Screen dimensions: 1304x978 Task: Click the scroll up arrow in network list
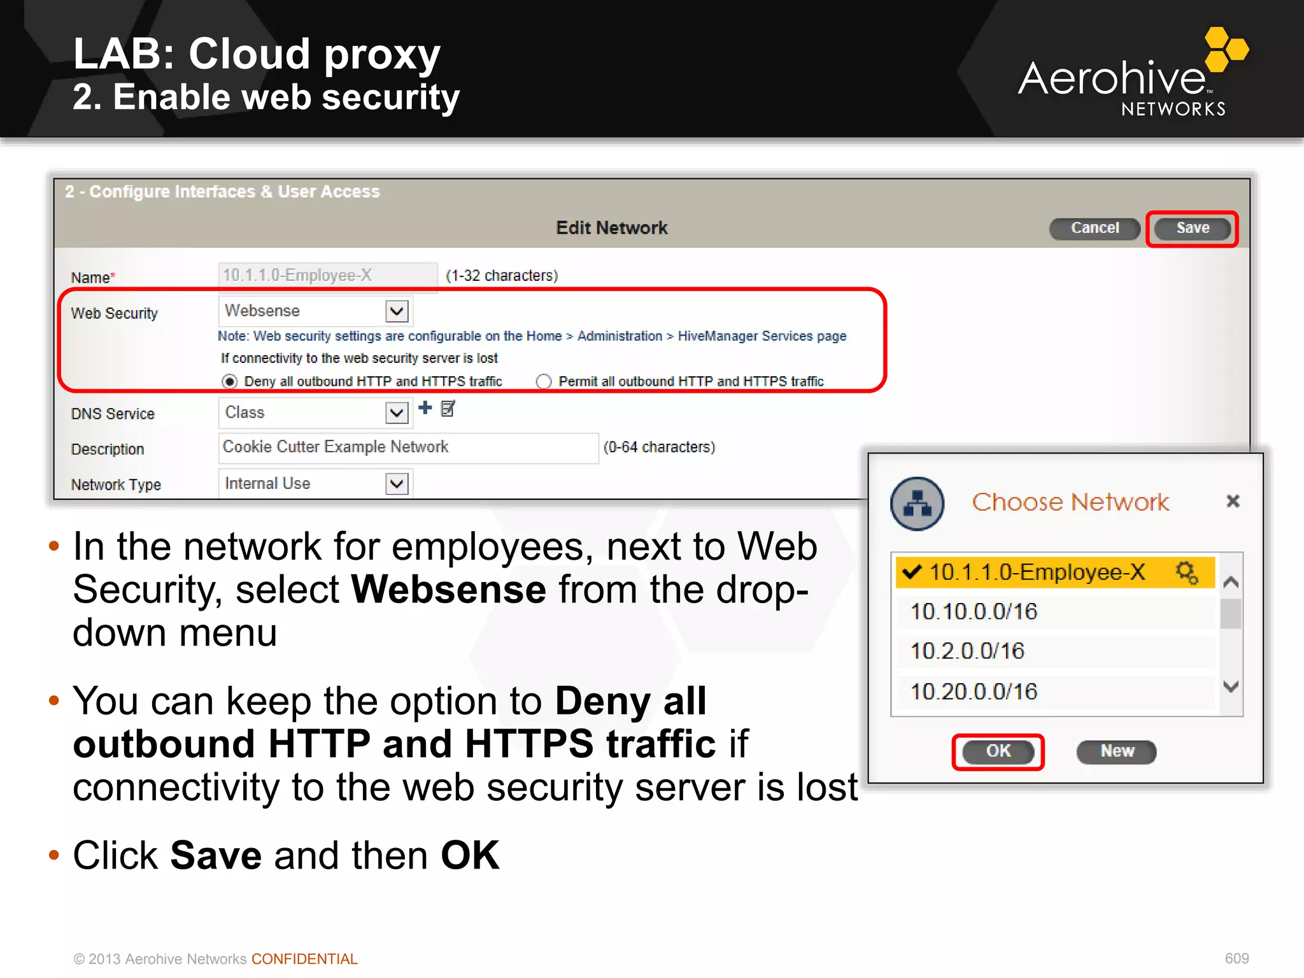coord(1231,582)
